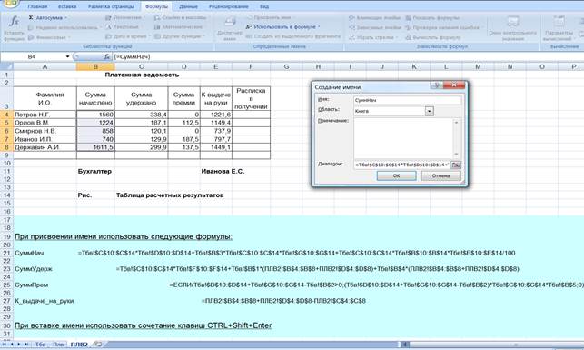Viewport: 584px width, 350px height.
Task: Click Define Name in ribbon
Action: point(269,17)
